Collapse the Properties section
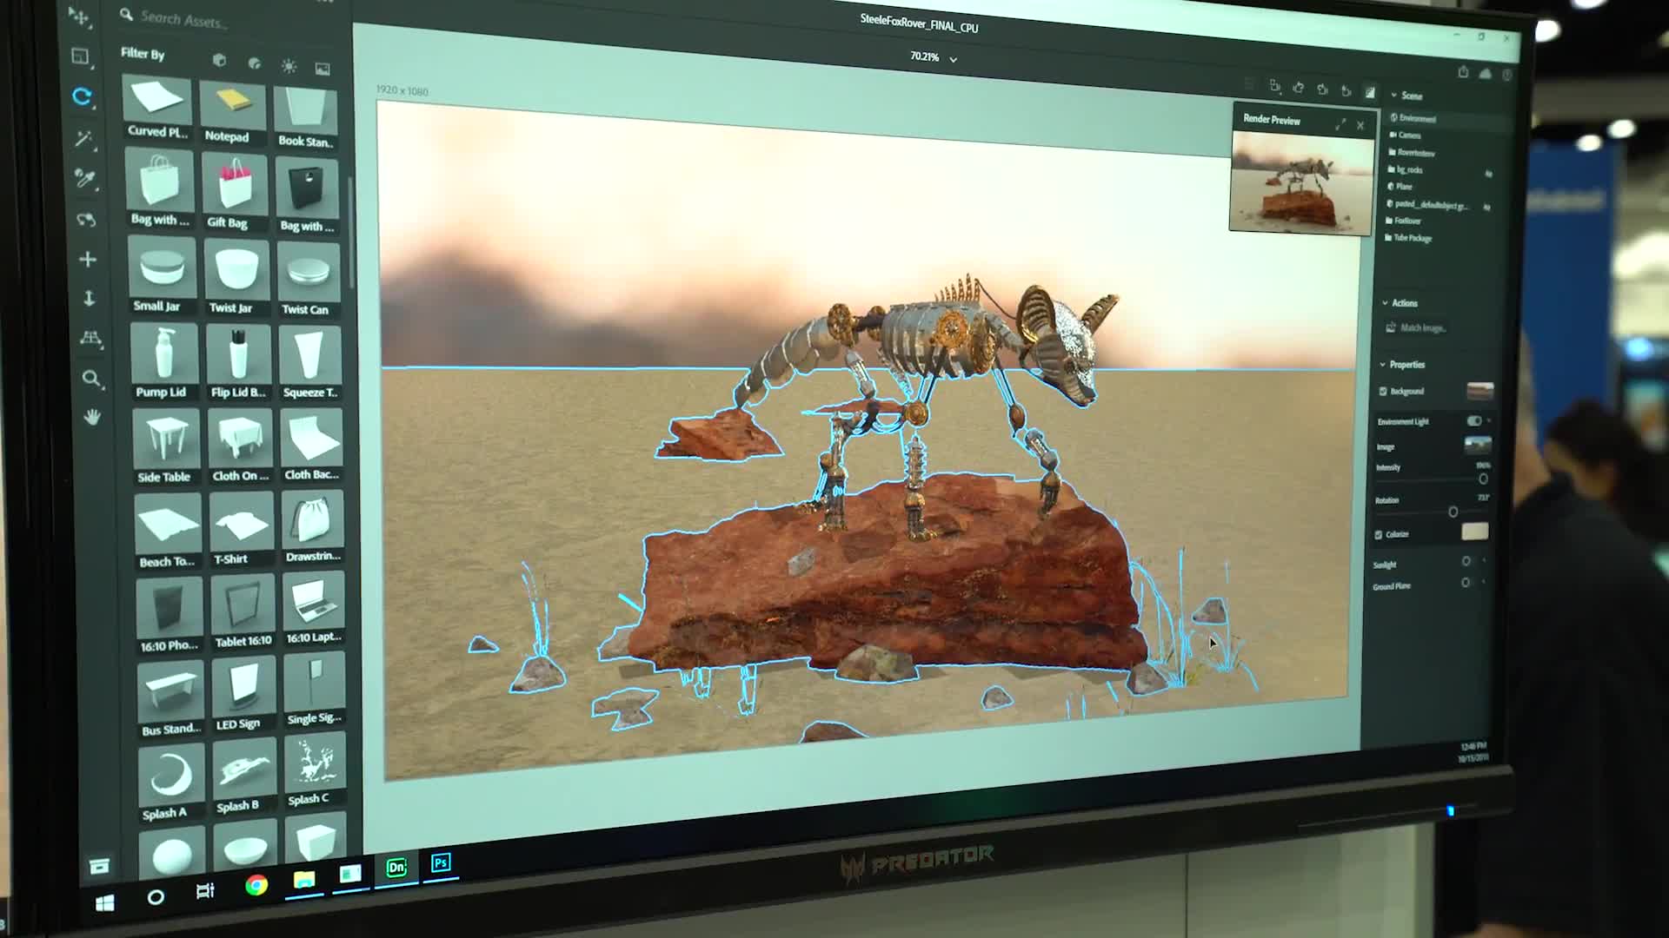1669x938 pixels. [1383, 364]
